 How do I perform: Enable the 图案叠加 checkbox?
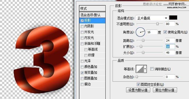pos(82,78)
